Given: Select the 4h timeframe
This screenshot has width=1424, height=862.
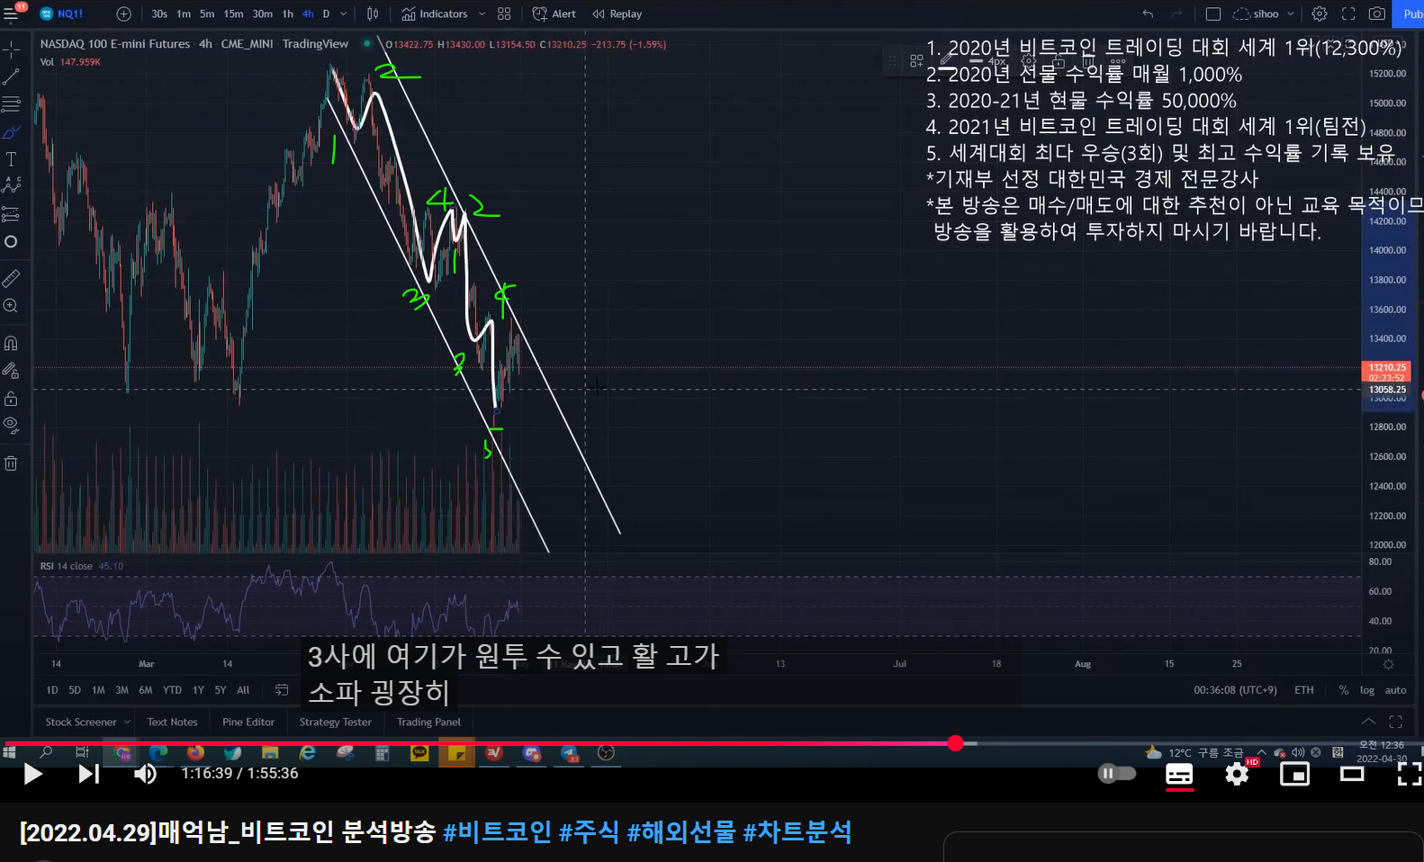Looking at the screenshot, I should (x=308, y=13).
